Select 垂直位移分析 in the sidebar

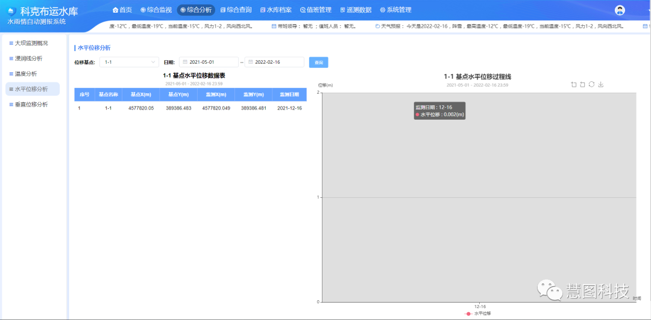[x=33, y=105]
